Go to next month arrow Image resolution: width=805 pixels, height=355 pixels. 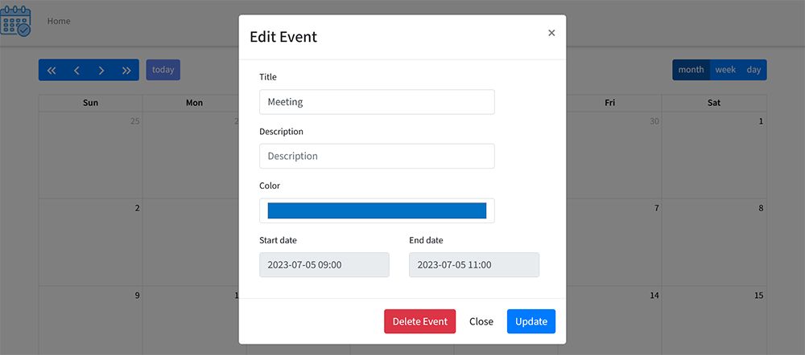(101, 70)
